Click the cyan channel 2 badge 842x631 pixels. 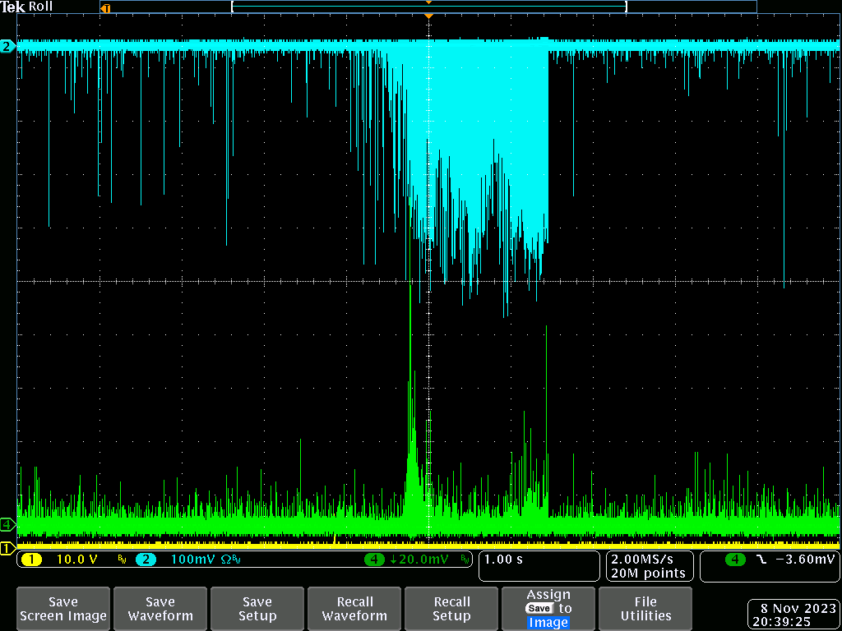145,560
